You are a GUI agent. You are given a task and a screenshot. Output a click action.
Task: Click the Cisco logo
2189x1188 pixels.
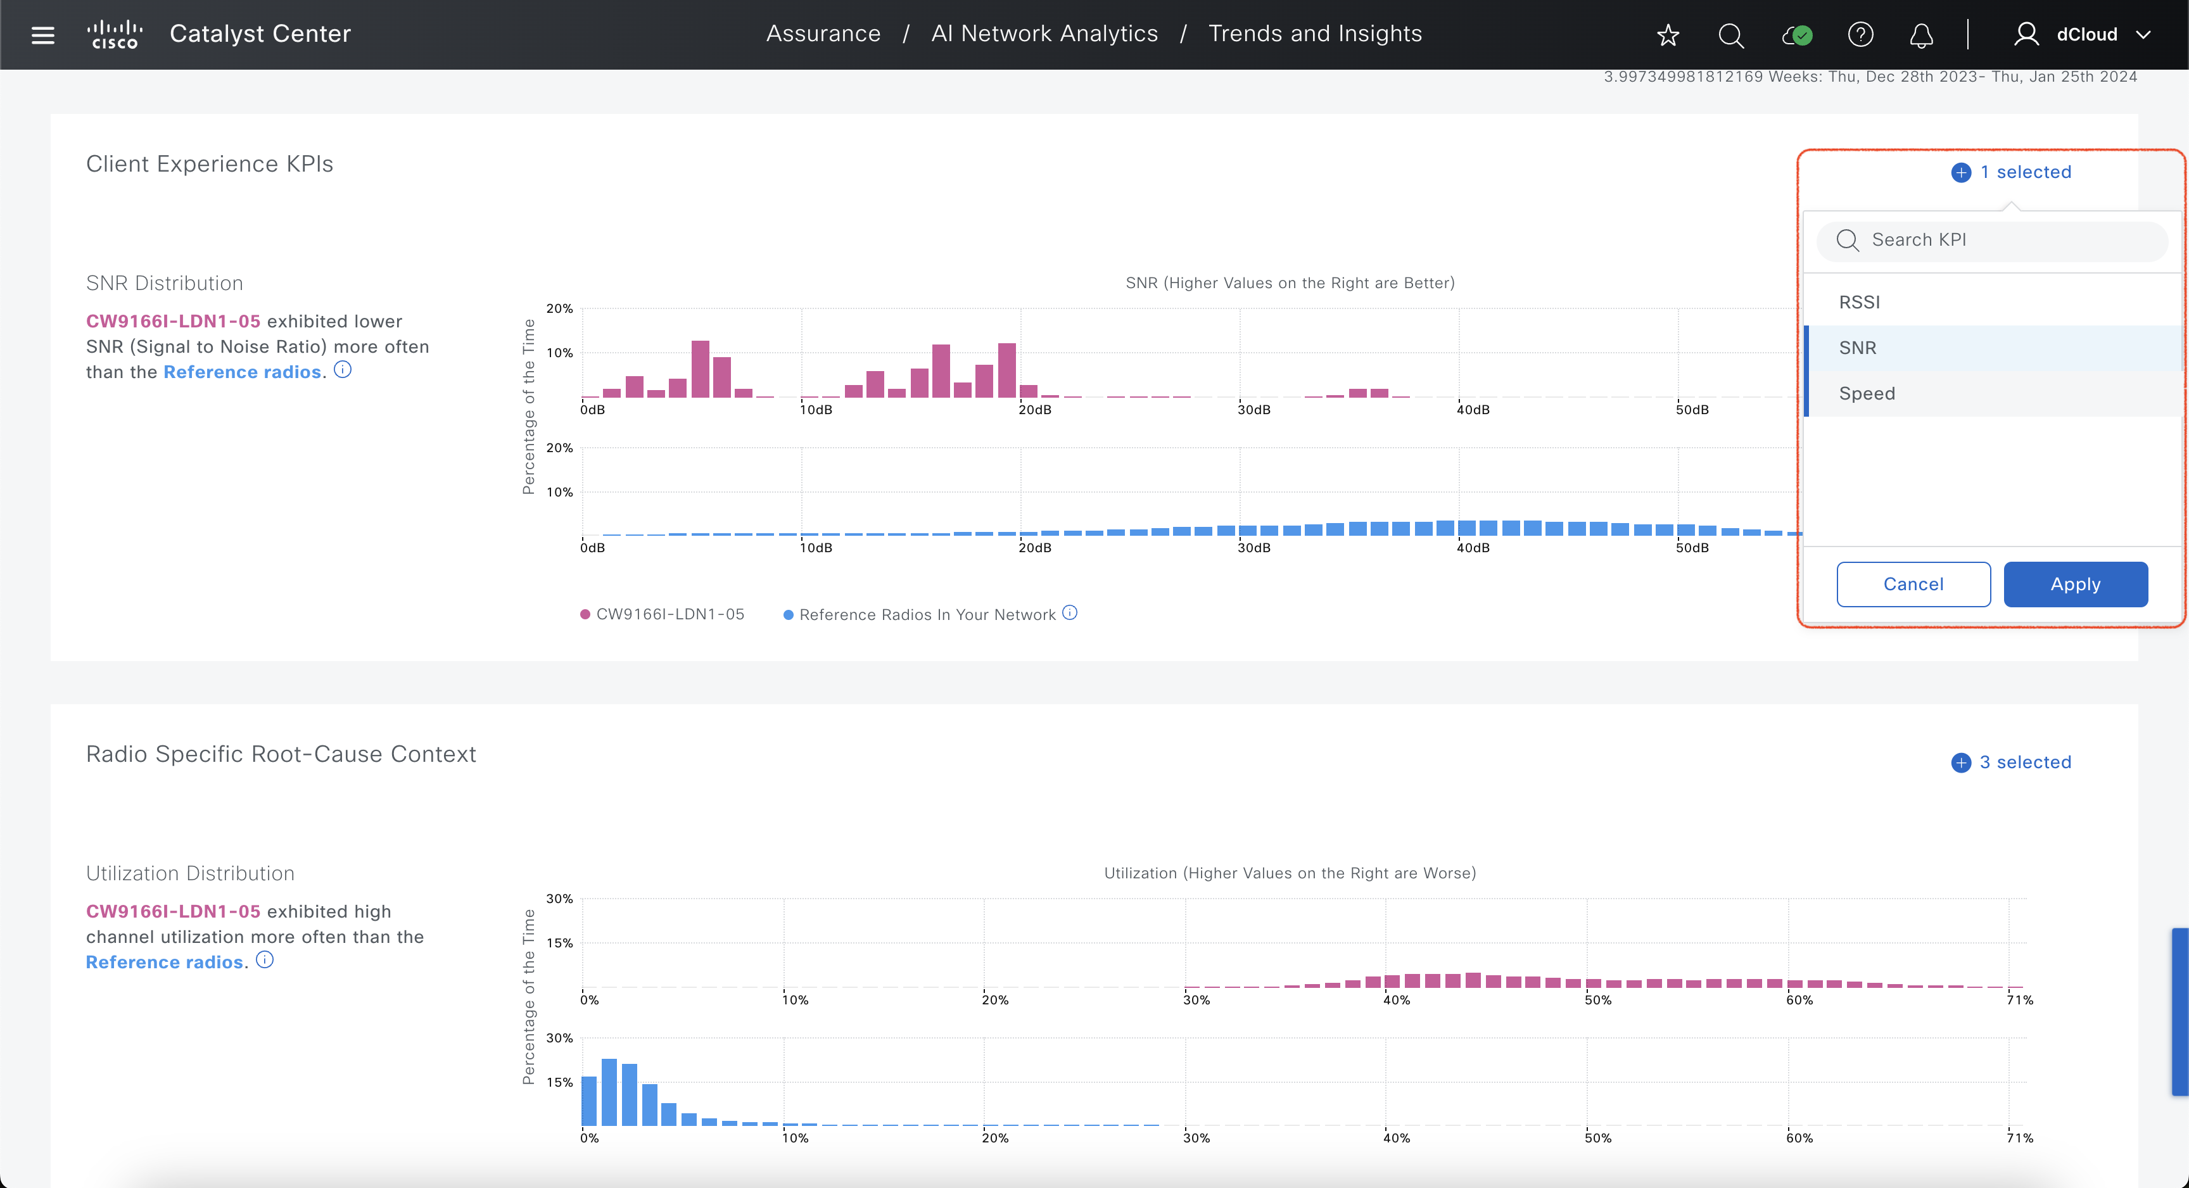coord(115,35)
